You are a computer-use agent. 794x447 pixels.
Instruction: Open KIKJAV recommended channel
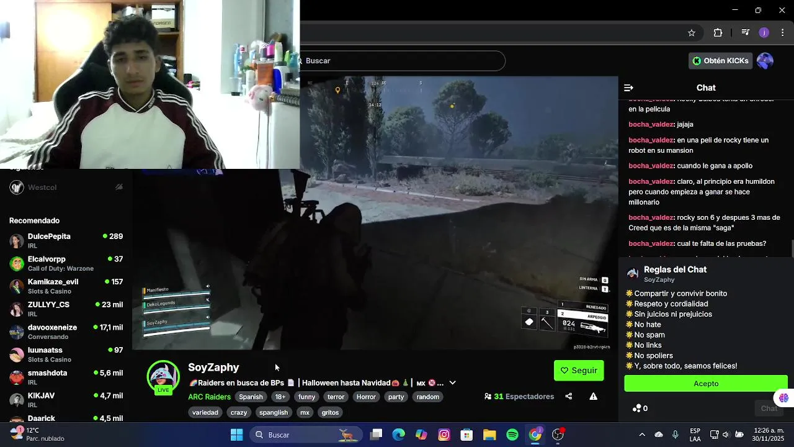pos(66,400)
